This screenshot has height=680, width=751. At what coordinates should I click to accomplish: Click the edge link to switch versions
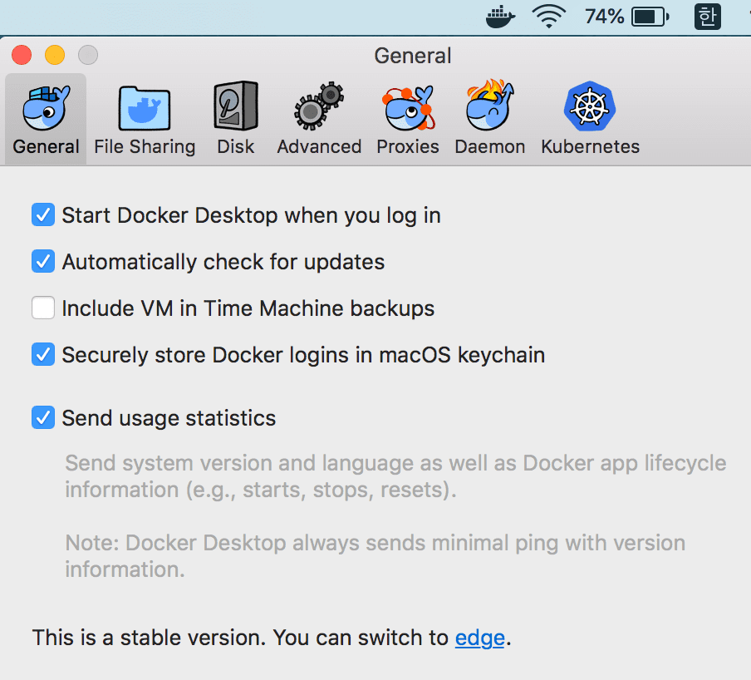click(x=480, y=638)
